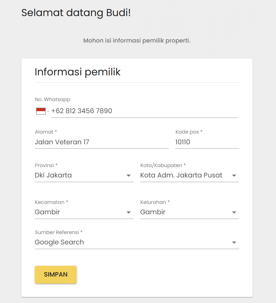Click the Jalan Veteran 17 address text

tap(62, 142)
